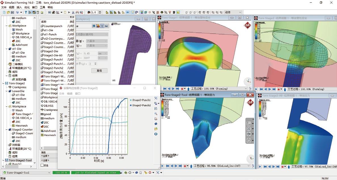
Task: Collapse the Torx-Stage2 tree node
Action: pyautogui.click(x=3, y=83)
